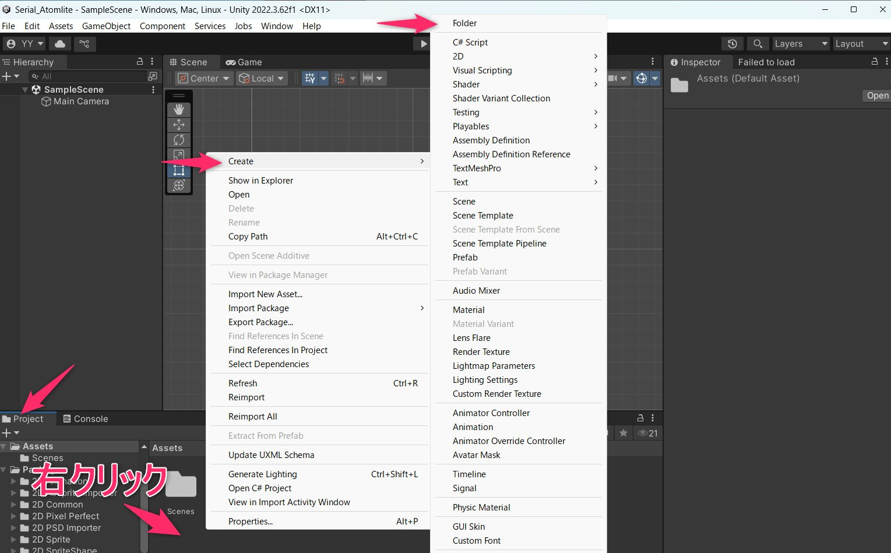
Task: Select the combined Transform tool
Action: pyautogui.click(x=179, y=185)
